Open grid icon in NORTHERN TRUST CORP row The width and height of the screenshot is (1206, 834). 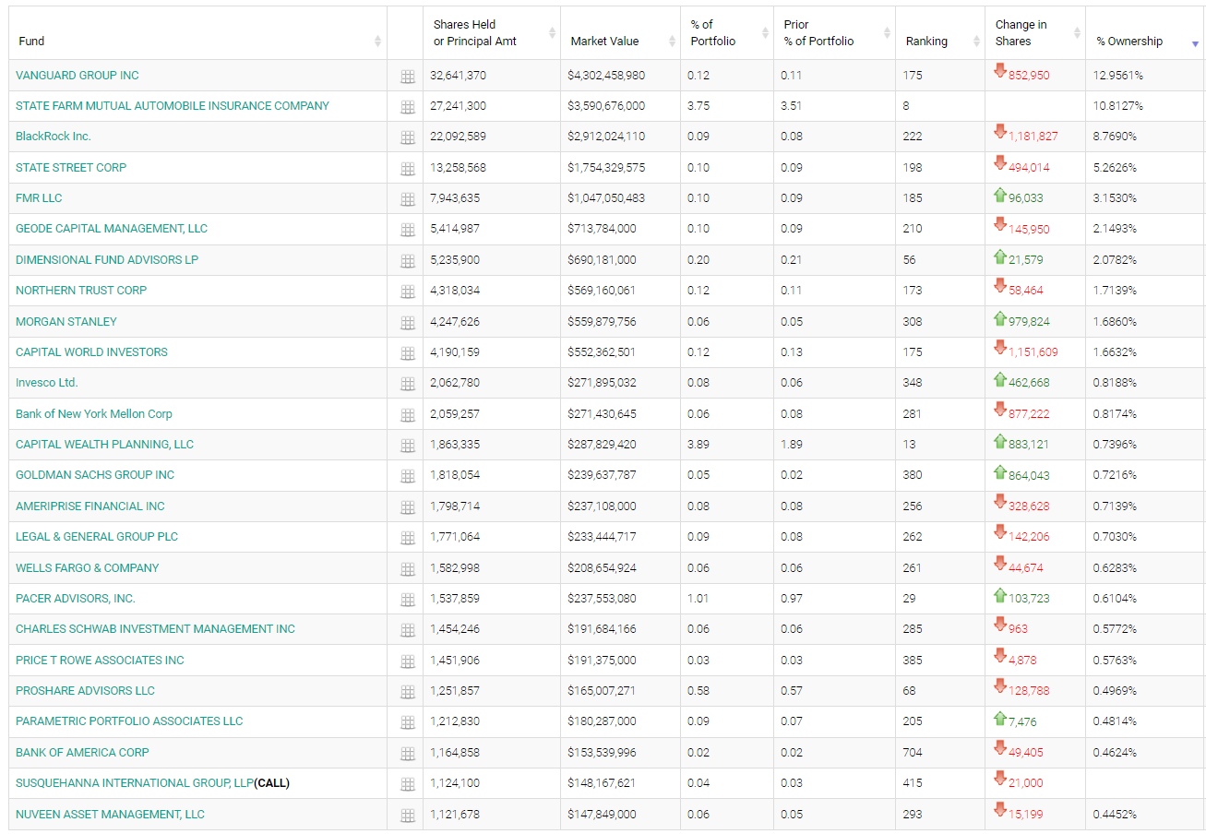pyautogui.click(x=407, y=292)
